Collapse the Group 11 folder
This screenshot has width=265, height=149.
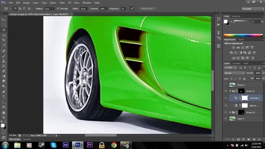coord(230,91)
